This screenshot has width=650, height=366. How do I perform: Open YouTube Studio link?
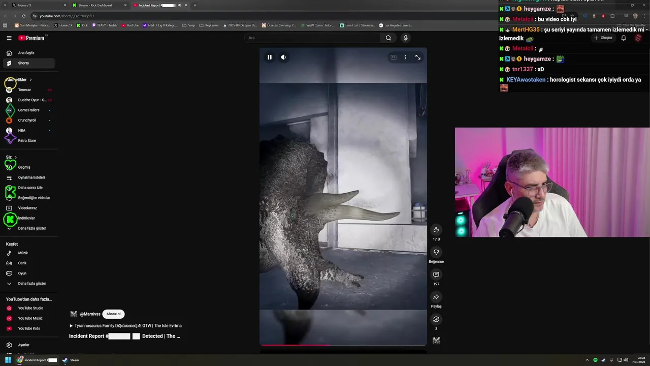[x=29, y=308]
